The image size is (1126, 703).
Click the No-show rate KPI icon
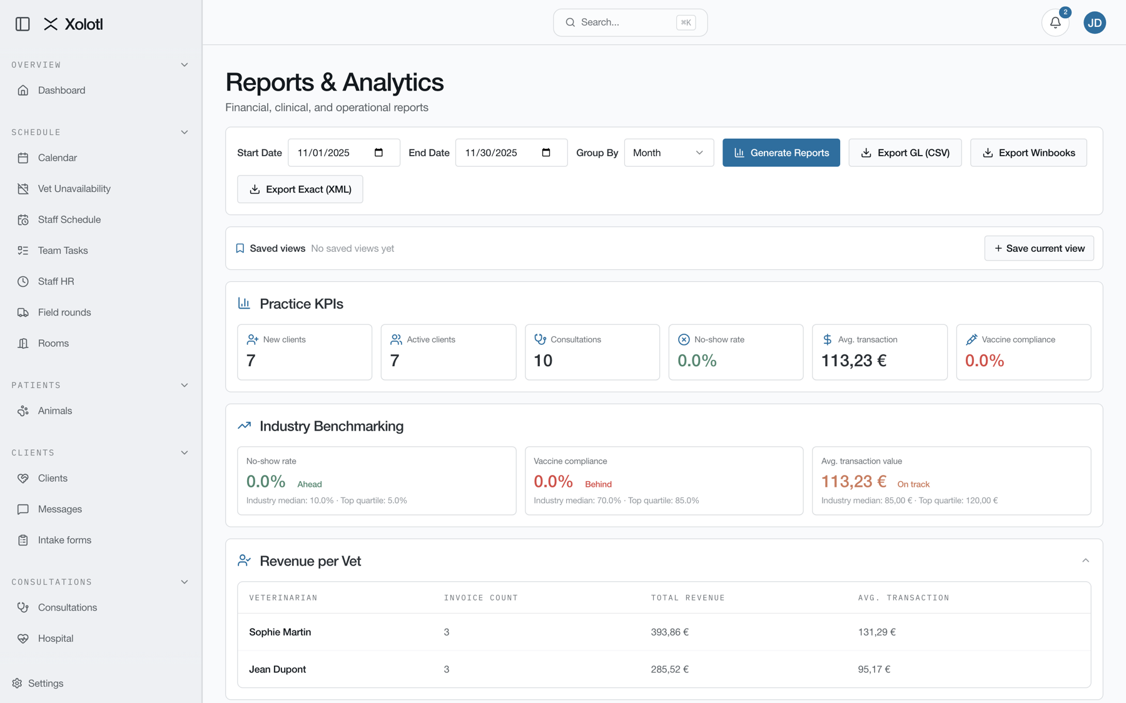(x=684, y=339)
